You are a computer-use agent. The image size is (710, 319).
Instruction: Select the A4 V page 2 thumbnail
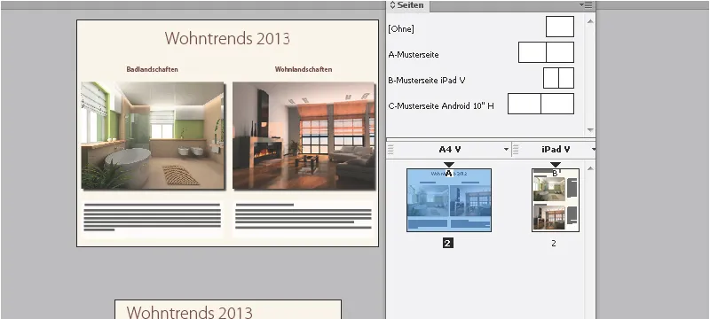point(449,200)
